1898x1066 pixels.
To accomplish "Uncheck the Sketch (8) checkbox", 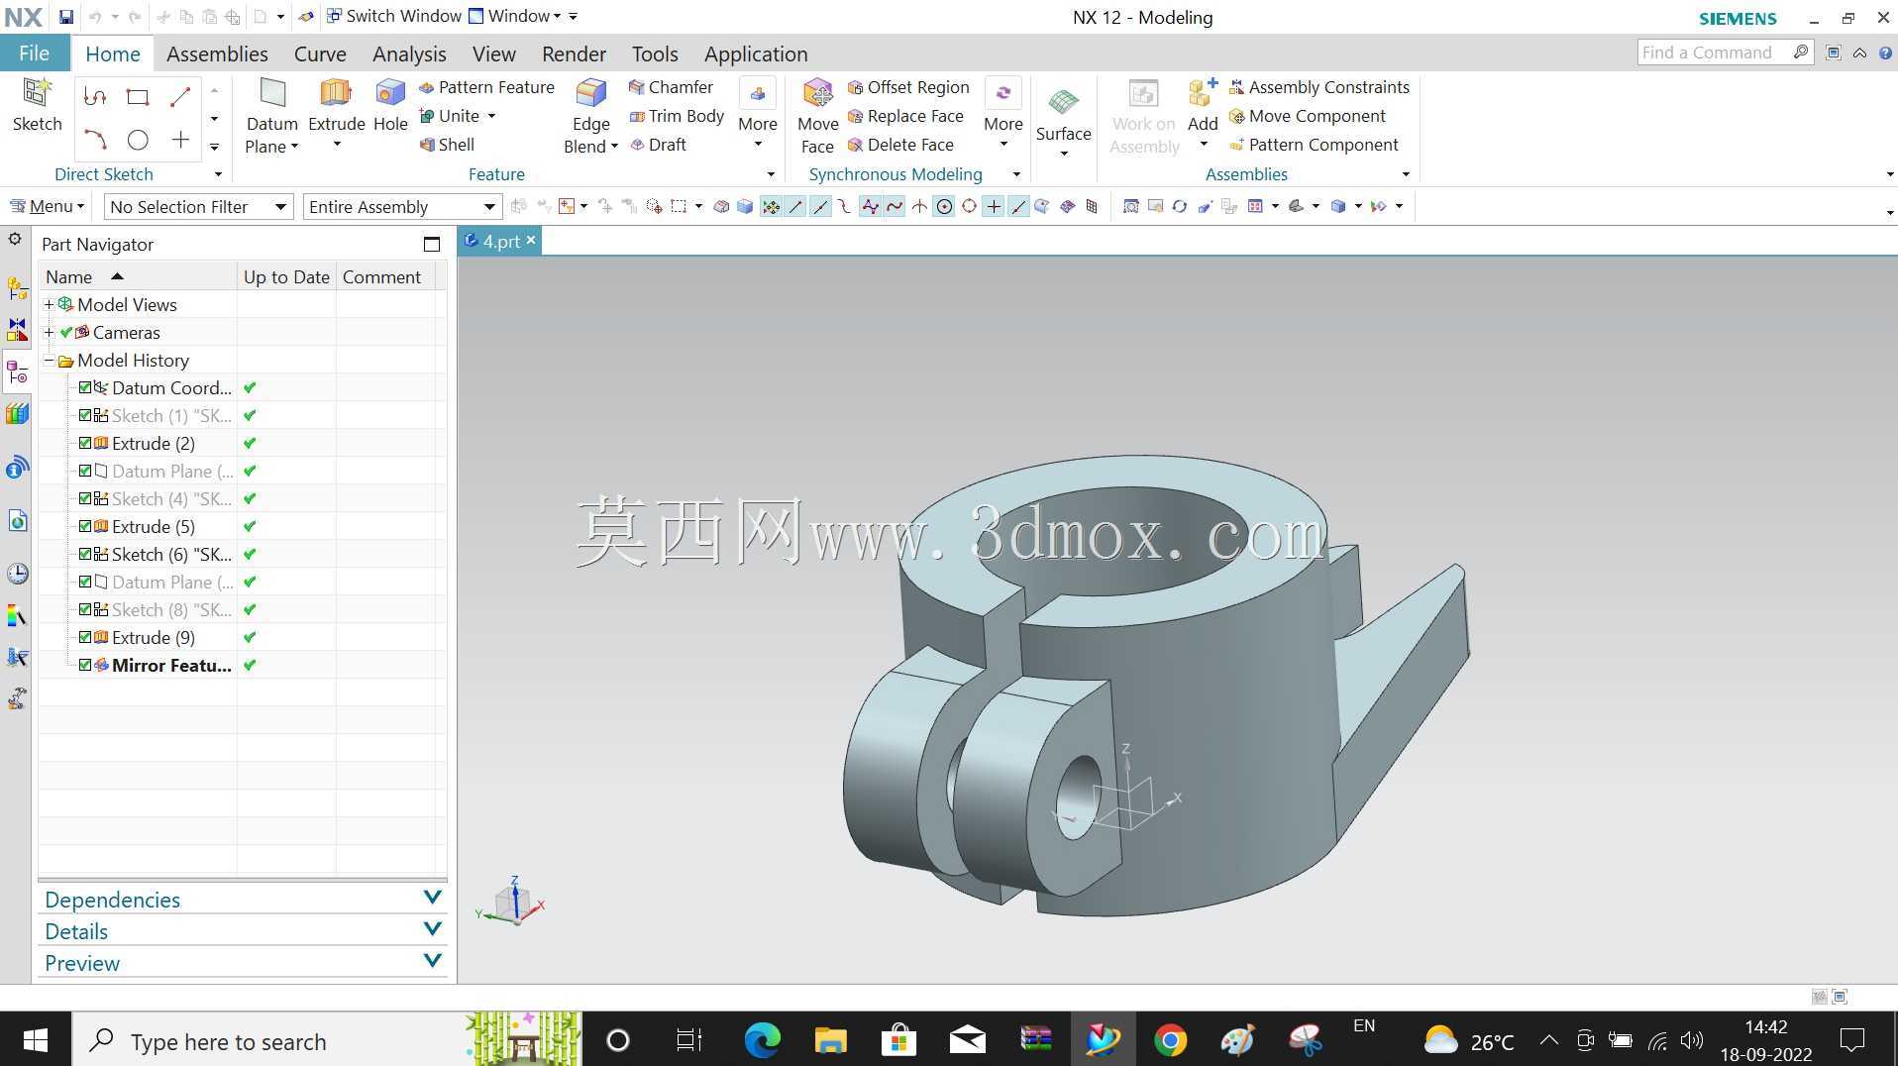I will coord(85,610).
